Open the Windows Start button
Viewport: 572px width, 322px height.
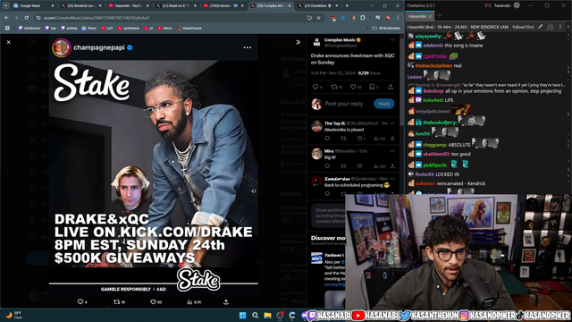242,315
